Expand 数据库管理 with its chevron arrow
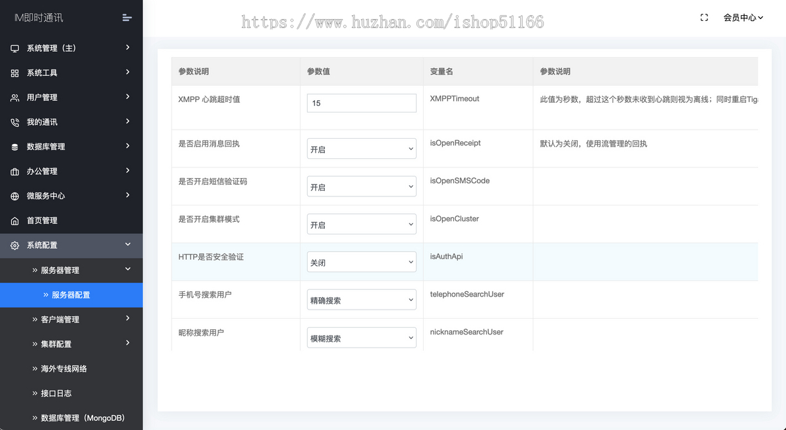The width and height of the screenshot is (786, 430). tap(128, 146)
